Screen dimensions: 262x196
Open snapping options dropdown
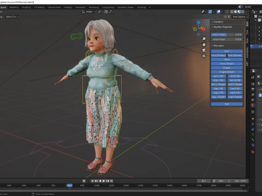pos(111,12)
